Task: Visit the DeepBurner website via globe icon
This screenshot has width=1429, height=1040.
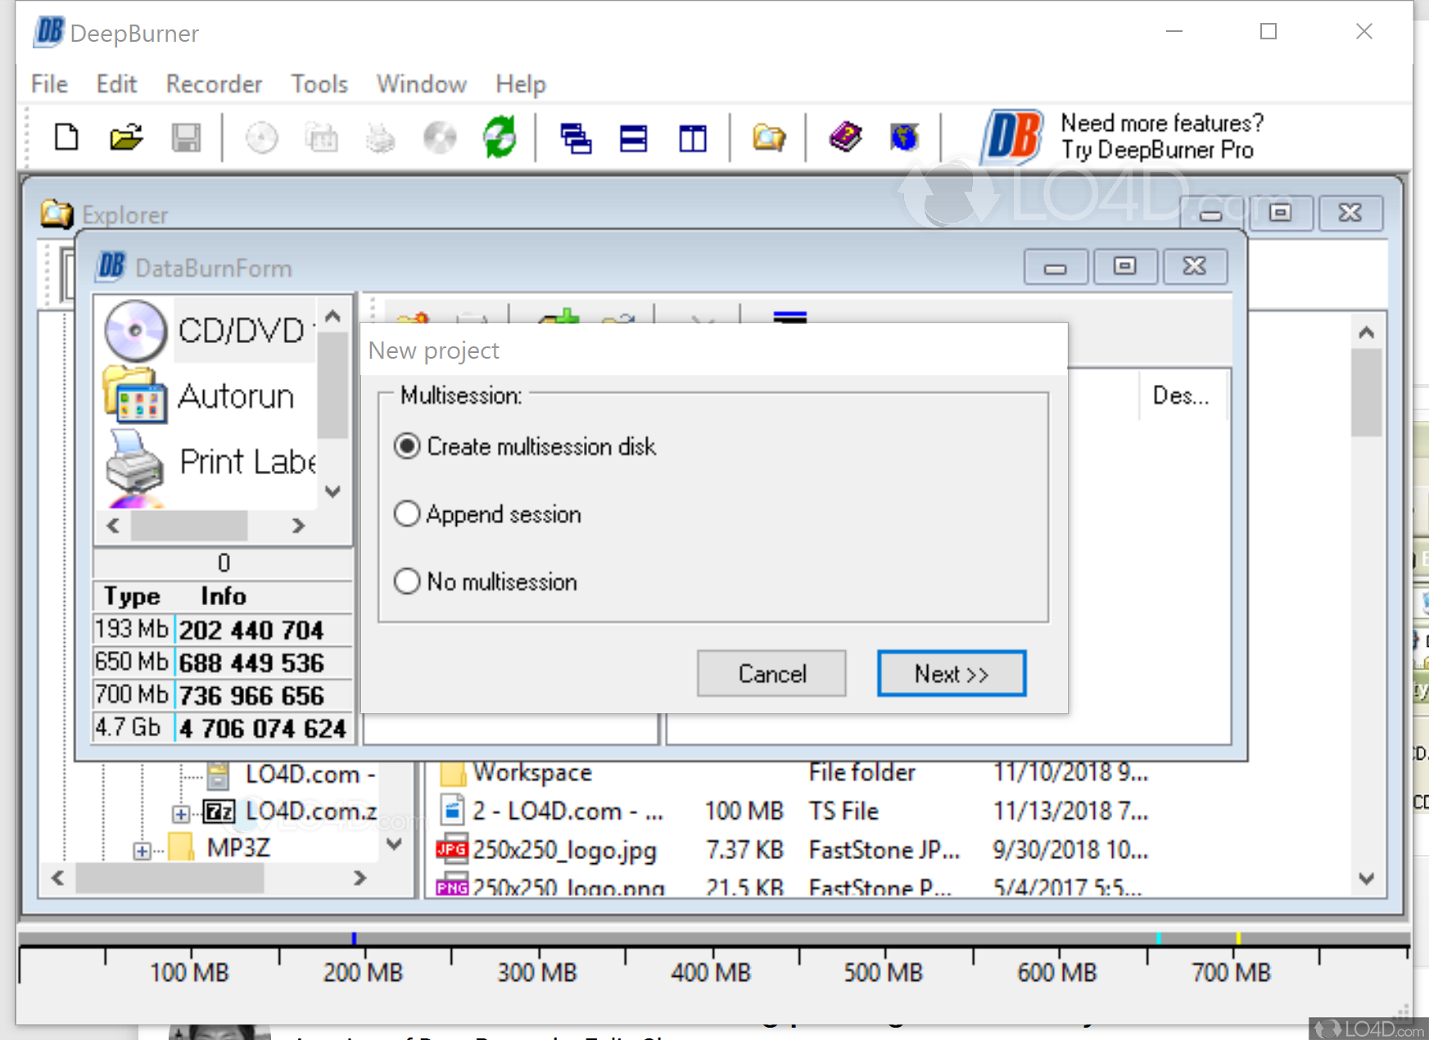Action: (903, 137)
